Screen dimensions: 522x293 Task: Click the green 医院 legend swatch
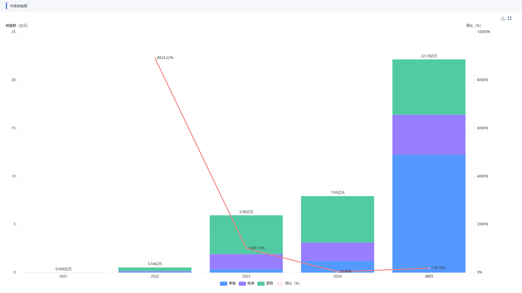(x=261, y=284)
